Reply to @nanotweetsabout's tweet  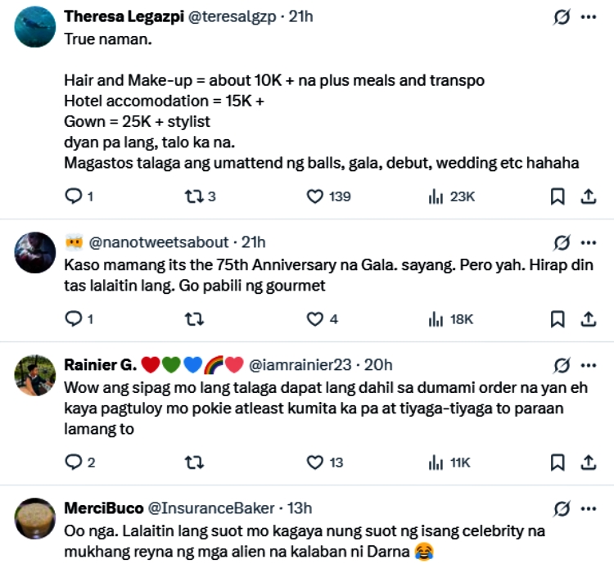point(74,319)
